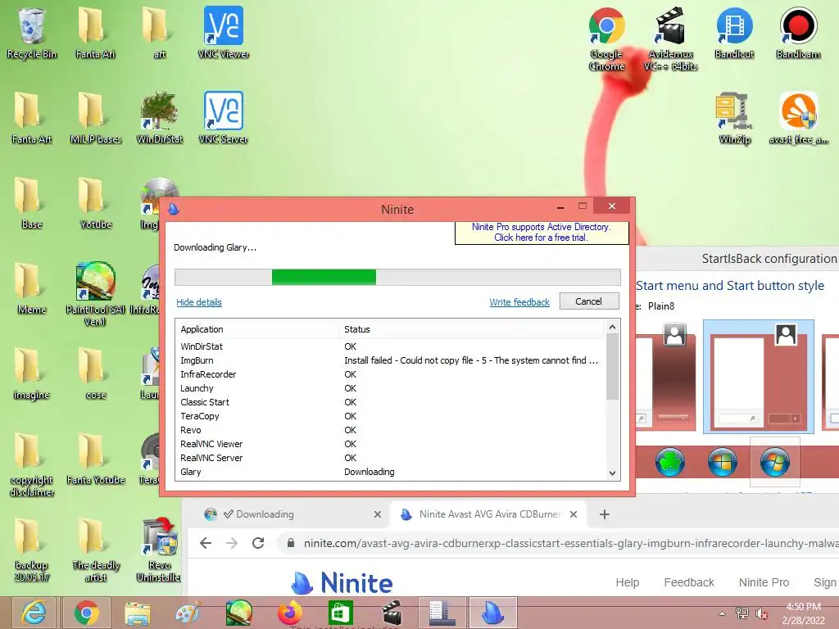Click down arrow on Ninite list scrollbar
This screenshot has width=839, height=629.
coord(612,473)
